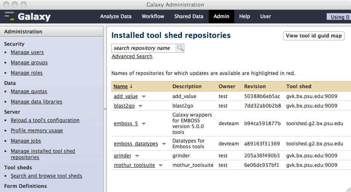
Task: Click the Installed tool shed repositories heading
Action: [171, 35]
